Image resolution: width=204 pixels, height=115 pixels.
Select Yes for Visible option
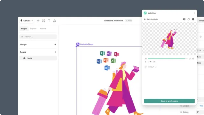coord(201,106)
